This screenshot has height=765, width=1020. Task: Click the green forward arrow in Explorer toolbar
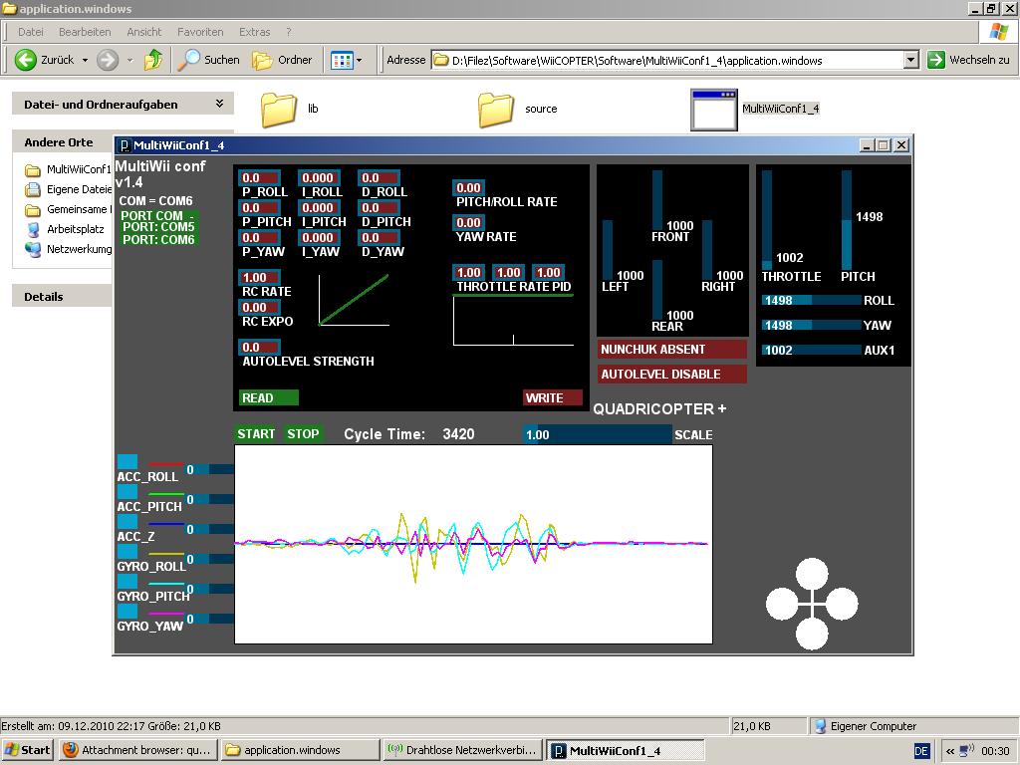coord(108,60)
